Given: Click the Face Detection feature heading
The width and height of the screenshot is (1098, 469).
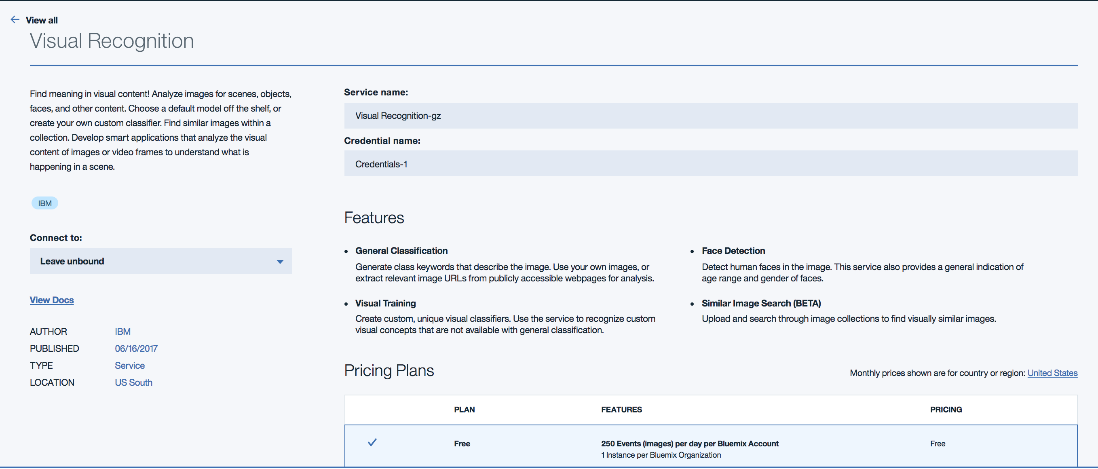Looking at the screenshot, I should pos(733,251).
